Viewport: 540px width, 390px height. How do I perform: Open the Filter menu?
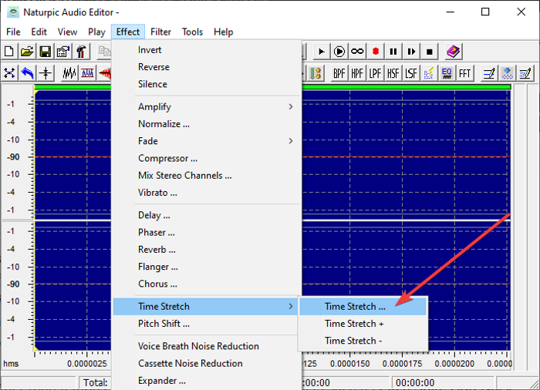tap(160, 32)
